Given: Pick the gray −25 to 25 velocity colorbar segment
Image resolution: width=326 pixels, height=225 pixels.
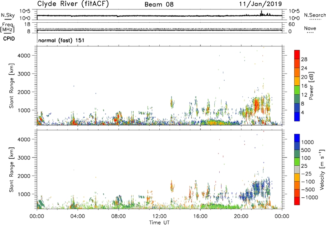Looking at the screenshot, I should coord(297,169).
